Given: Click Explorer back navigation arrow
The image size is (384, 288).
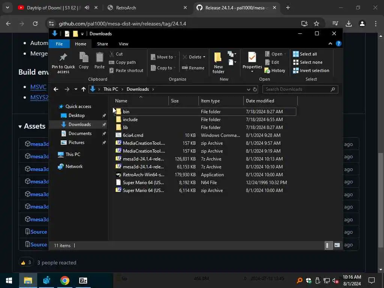Looking at the screenshot, I should click(x=56, y=89).
